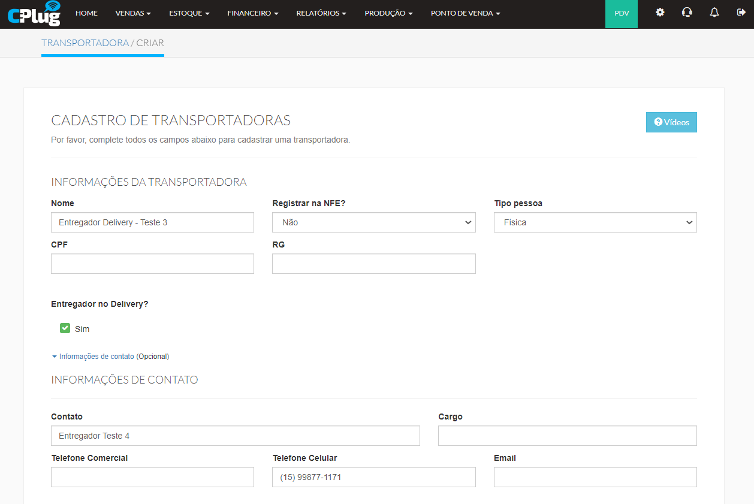Image resolution: width=754 pixels, height=504 pixels.
Task: Uncheck the Sim delivery checkbox
Action: 65,328
